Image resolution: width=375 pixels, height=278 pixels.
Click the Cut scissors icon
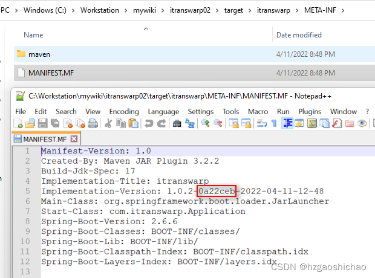108,123
